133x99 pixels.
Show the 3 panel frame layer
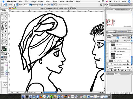[107, 61]
